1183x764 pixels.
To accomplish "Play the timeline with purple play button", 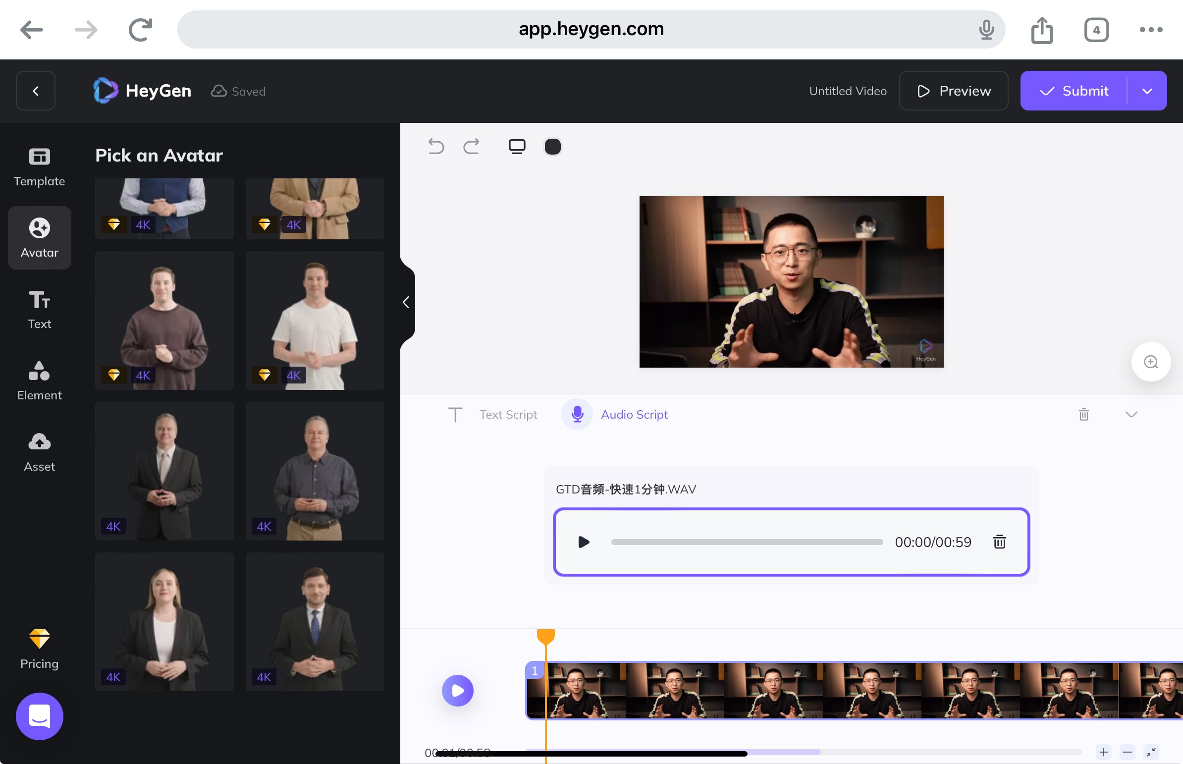I will point(457,690).
